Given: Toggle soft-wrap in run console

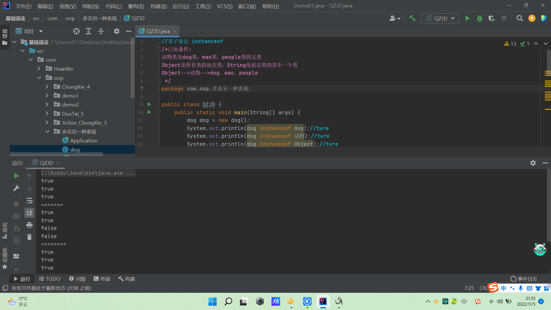Looking at the screenshot, I should 29,201.
